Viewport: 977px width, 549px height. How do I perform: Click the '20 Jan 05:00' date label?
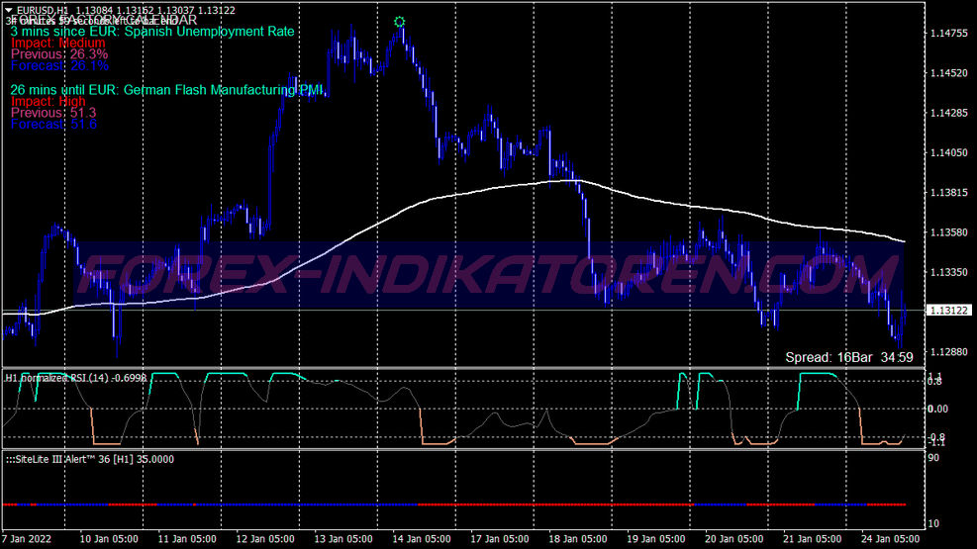point(734,538)
